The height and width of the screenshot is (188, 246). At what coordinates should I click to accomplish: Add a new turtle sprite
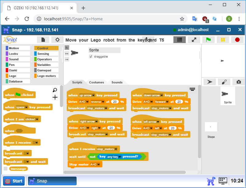210,82
